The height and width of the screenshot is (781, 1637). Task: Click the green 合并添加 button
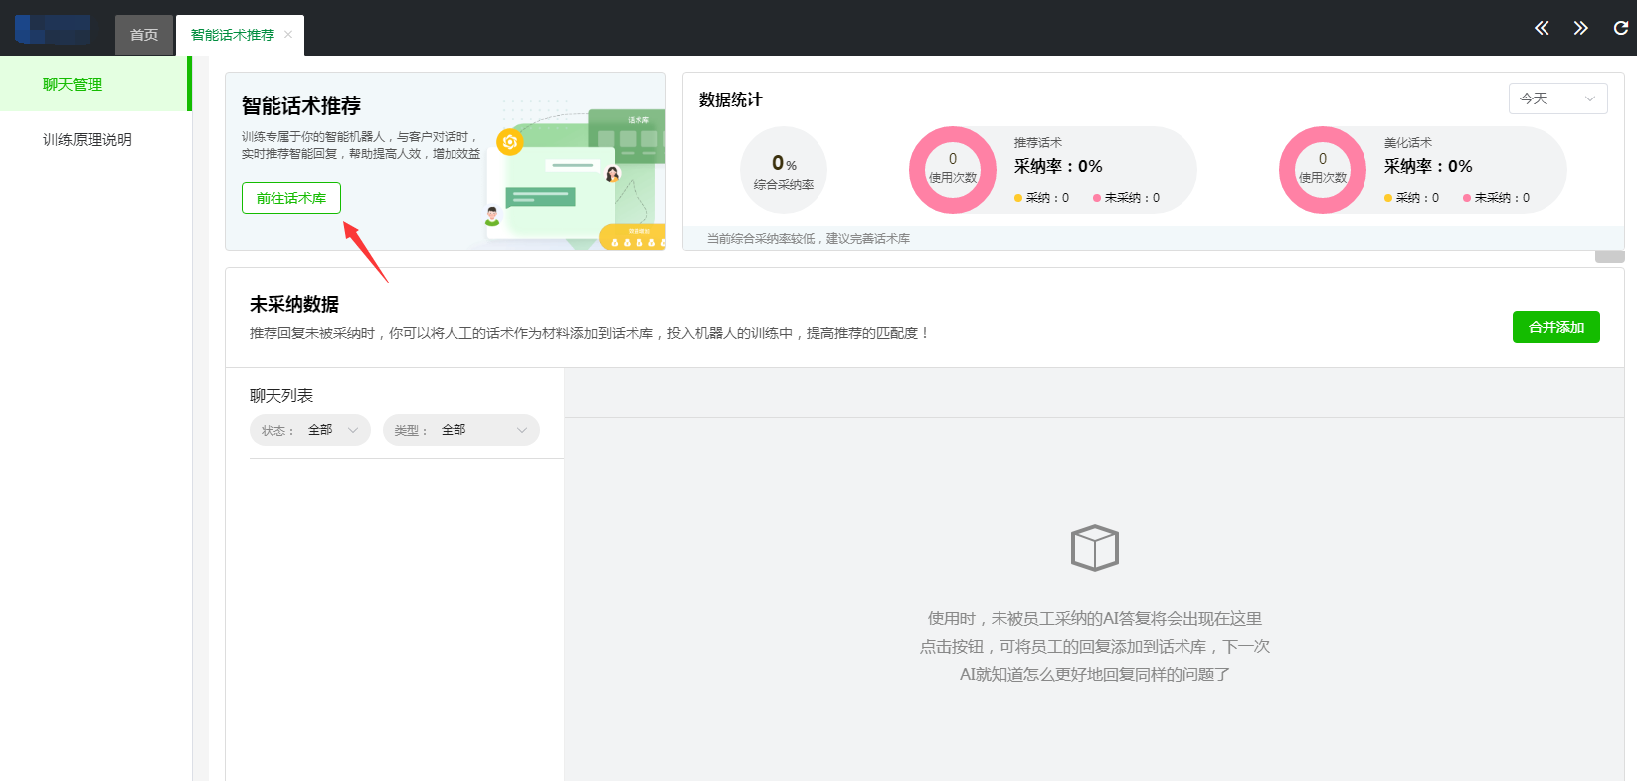click(1555, 327)
